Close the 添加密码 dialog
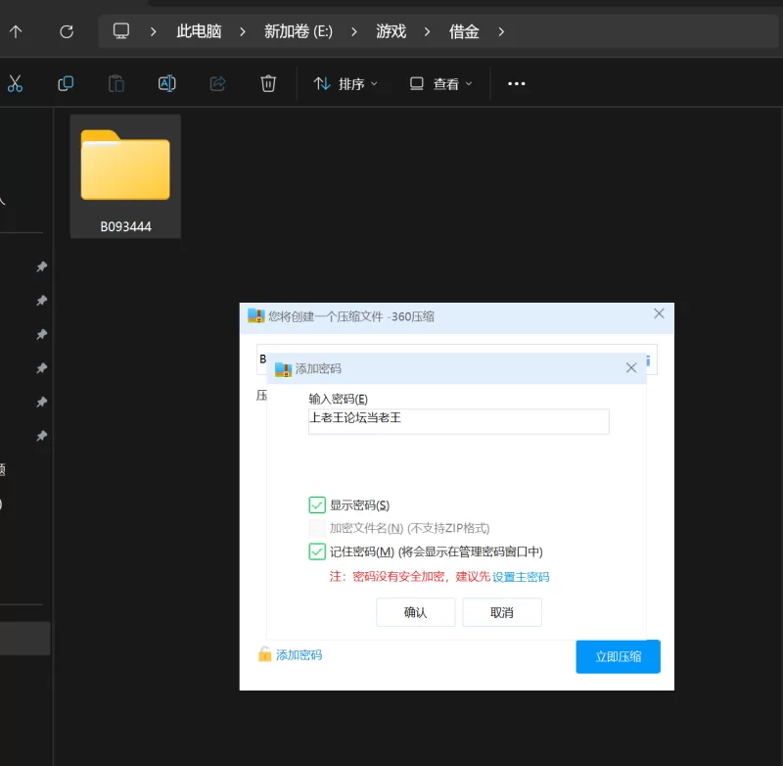Viewport: 783px width, 766px height. (x=631, y=368)
